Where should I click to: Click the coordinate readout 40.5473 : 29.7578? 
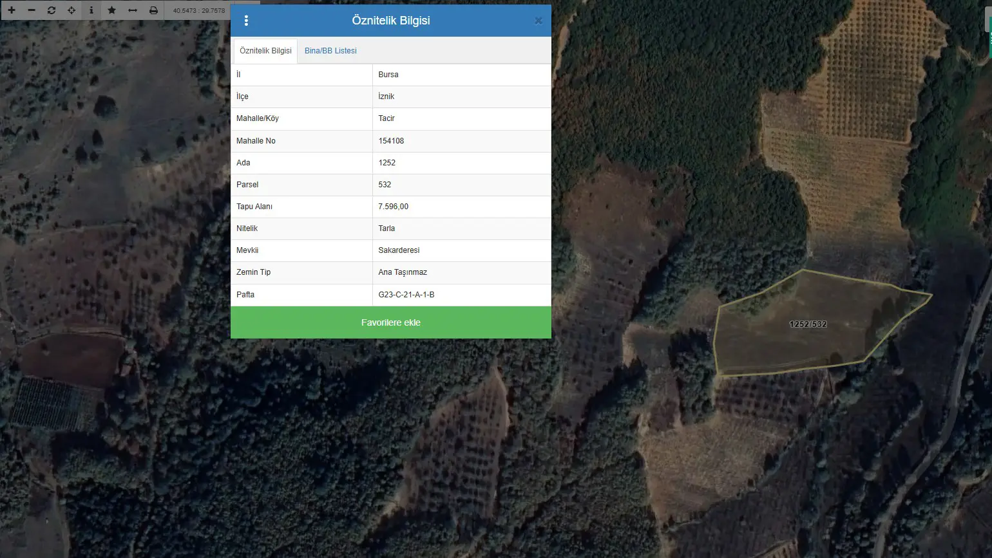199,10
